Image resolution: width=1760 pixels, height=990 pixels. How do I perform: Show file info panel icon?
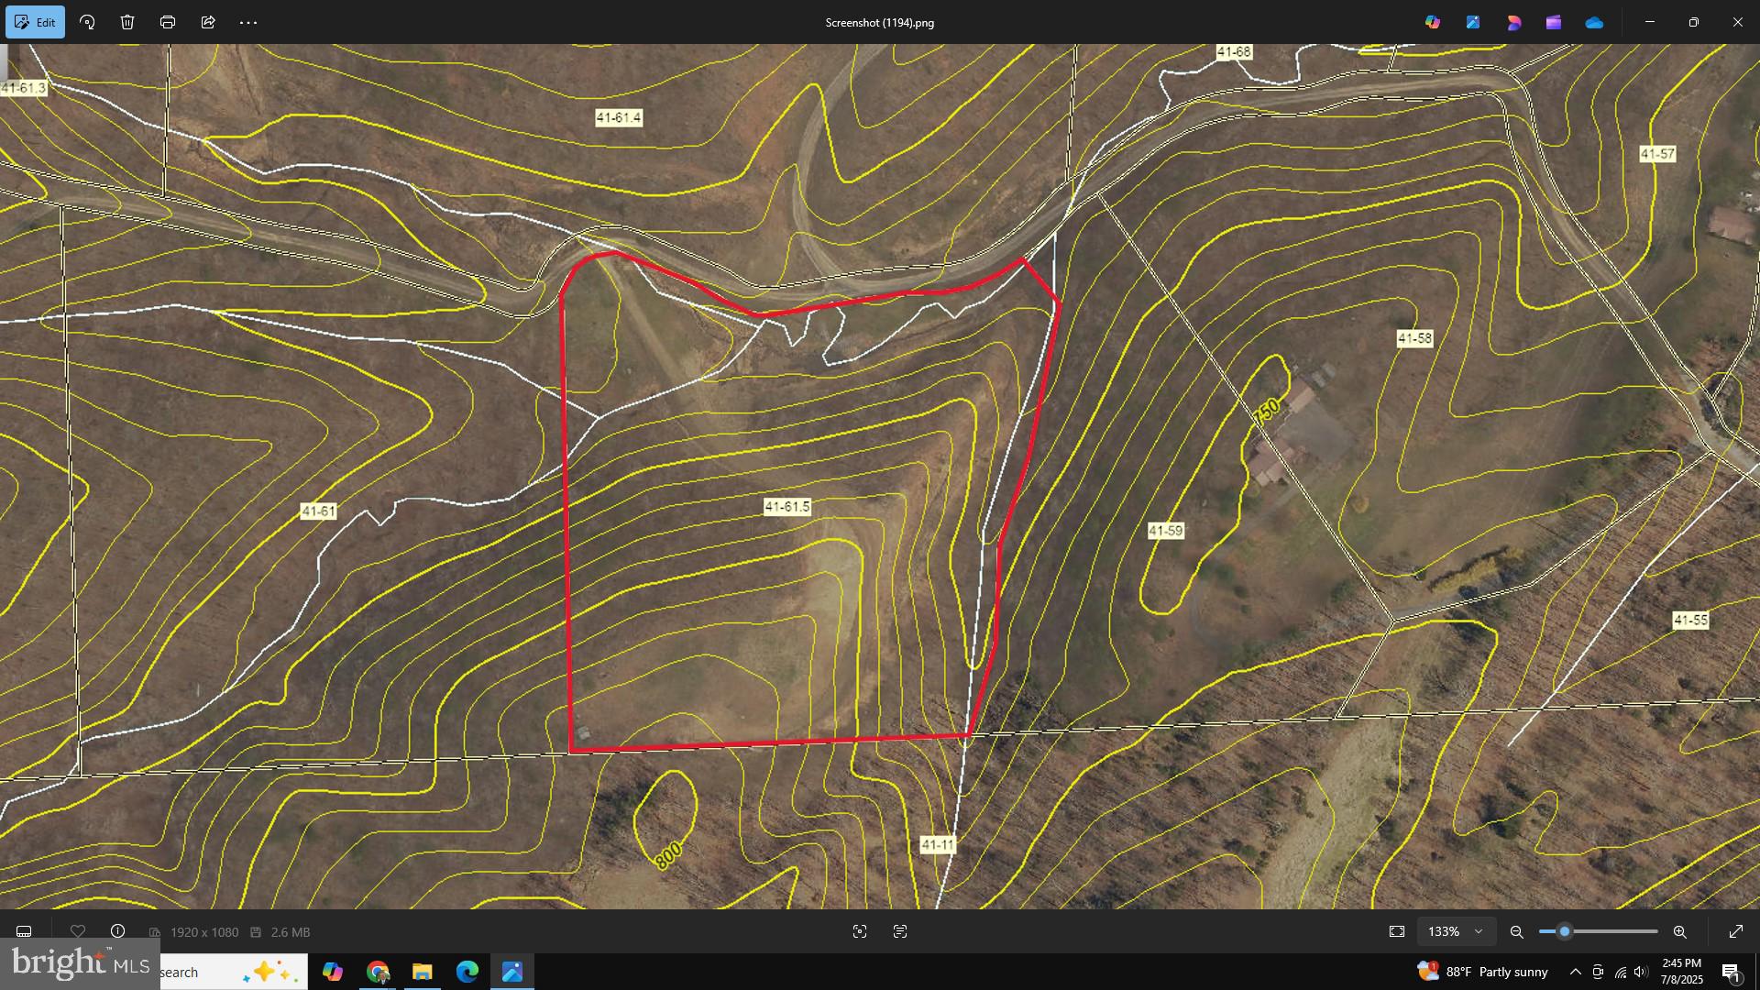point(118,931)
